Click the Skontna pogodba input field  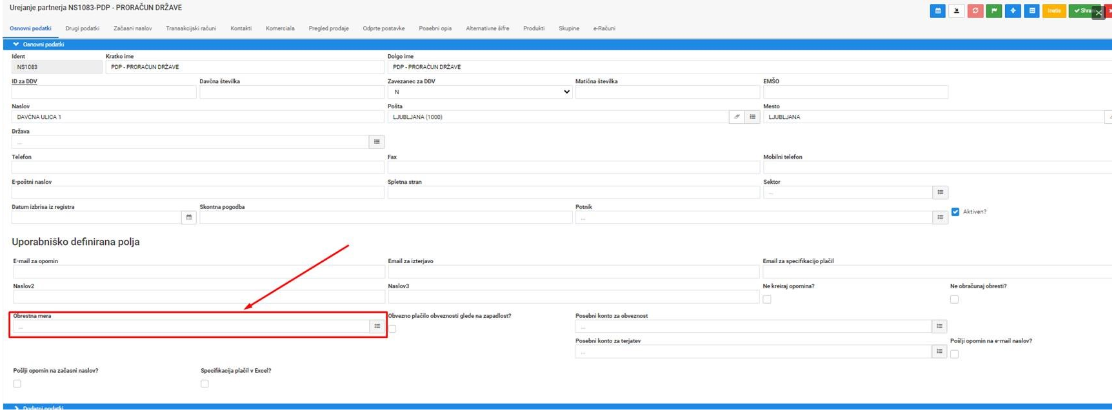[386, 217]
